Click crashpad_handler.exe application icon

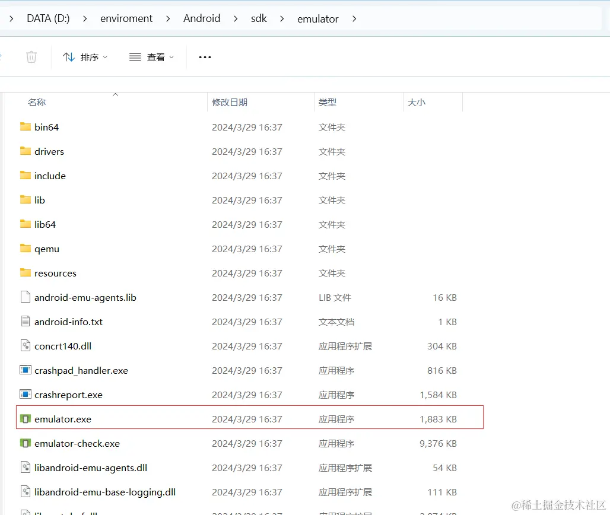pyautogui.click(x=26, y=370)
